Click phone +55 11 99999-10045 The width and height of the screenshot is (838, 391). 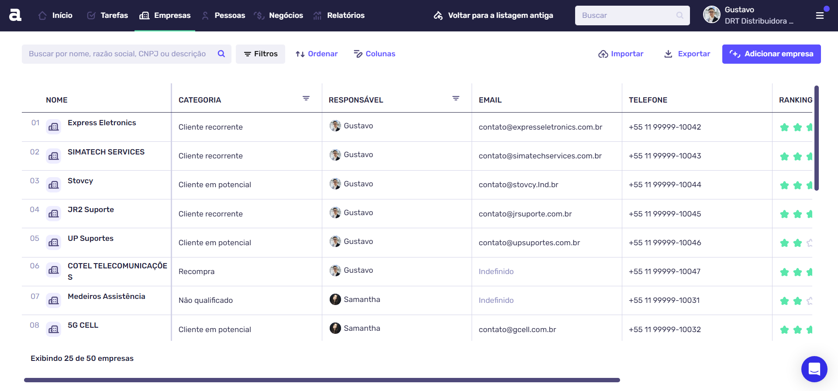tap(665, 214)
